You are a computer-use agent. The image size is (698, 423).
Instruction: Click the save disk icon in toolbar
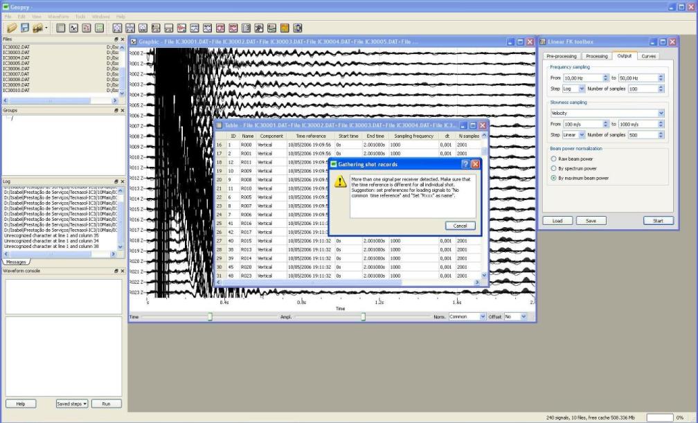pyautogui.click(x=26, y=28)
